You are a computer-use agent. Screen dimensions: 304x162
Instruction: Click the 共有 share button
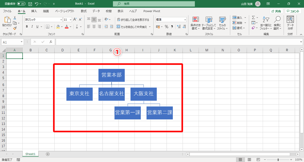click(276, 11)
